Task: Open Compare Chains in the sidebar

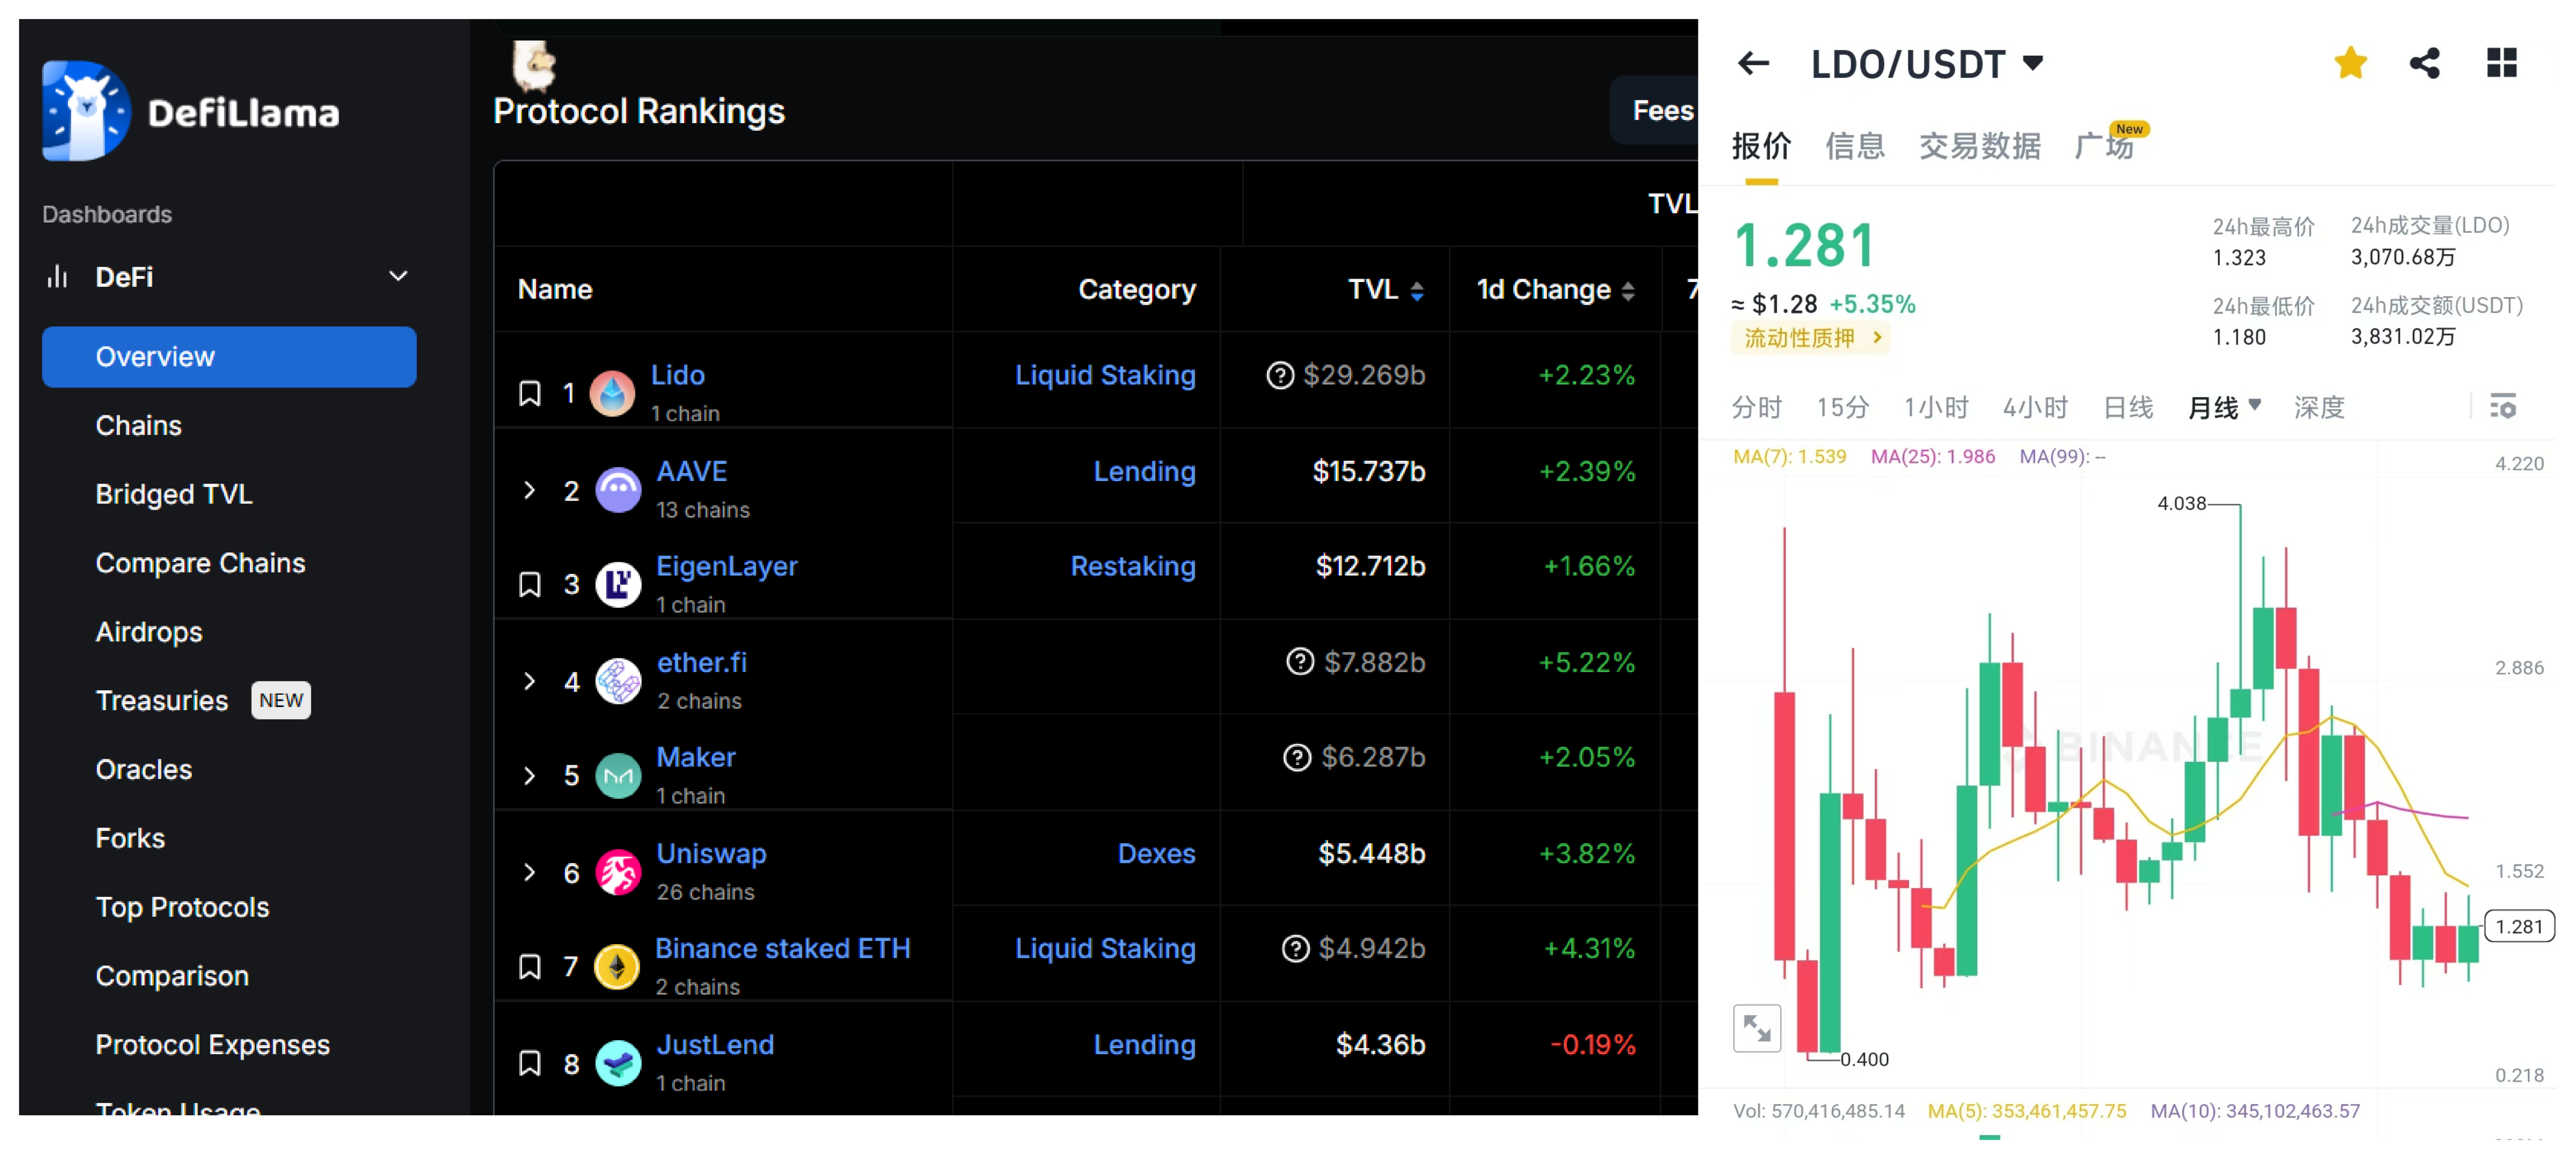Action: [x=200, y=563]
